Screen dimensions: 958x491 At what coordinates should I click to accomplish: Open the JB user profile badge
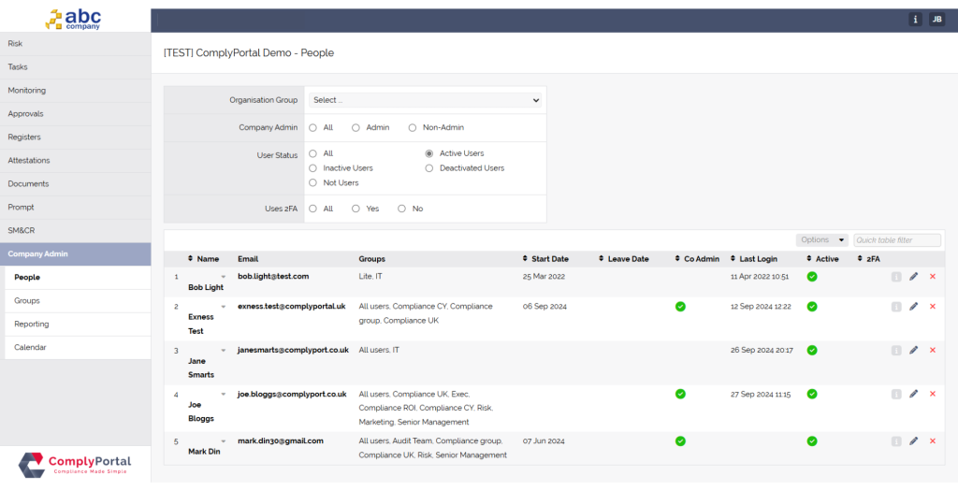click(936, 19)
